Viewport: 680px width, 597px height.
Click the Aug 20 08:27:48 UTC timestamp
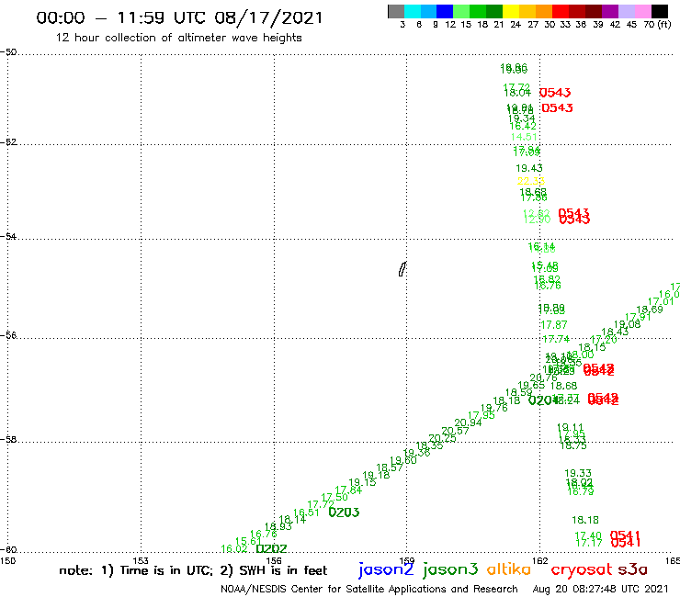tap(601, 590)
